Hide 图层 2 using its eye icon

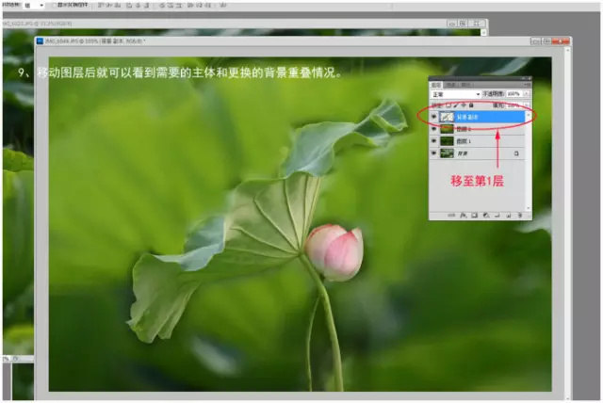tap(433, 129)
